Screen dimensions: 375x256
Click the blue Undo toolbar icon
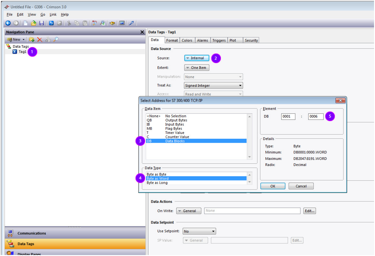click(51, 23)
